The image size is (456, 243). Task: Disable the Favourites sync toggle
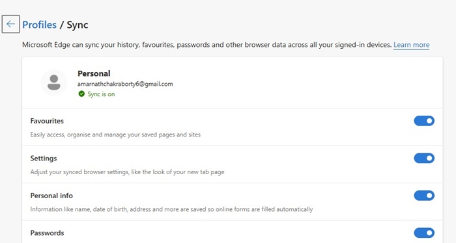point(424,121)
